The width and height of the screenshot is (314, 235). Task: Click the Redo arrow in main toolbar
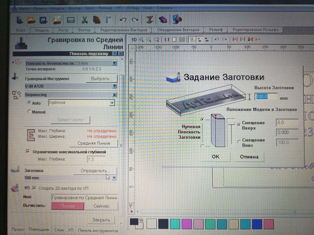tap(135, 20)
